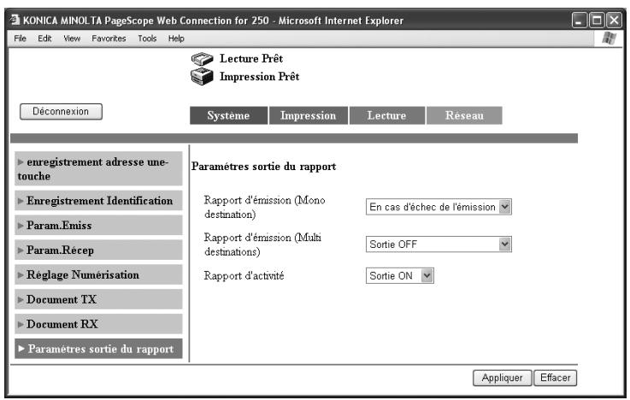Click the printer icon beside Impression Prêt
Image resolution: width=630 pixels, height=400 pixels.
click(x=202, y=77)
